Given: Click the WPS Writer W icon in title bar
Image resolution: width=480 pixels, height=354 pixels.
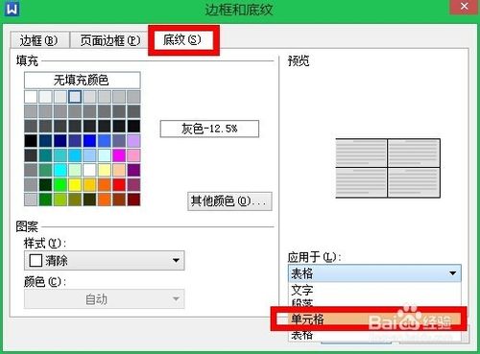Looking at the screenshot, I should pos(12,9).
